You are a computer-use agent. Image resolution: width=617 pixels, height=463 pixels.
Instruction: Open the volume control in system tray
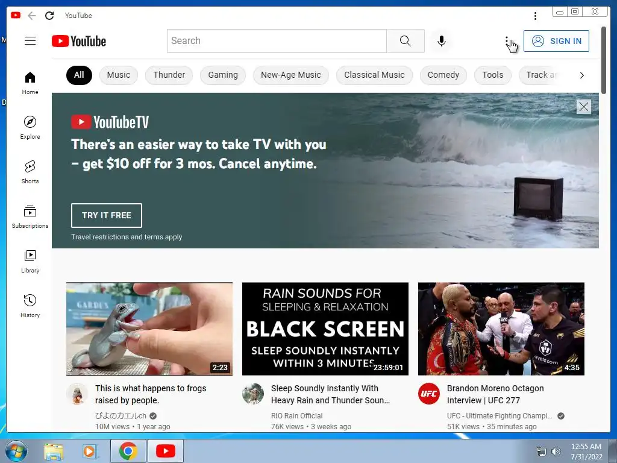tap(556, 452)
